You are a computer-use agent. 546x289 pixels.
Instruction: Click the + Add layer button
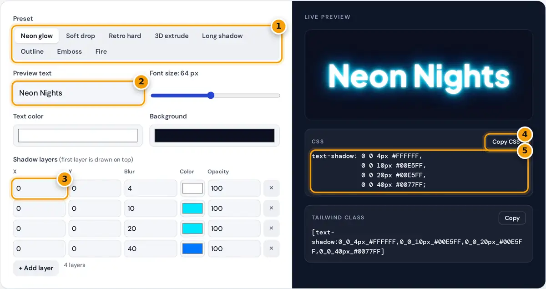point(36,268)
